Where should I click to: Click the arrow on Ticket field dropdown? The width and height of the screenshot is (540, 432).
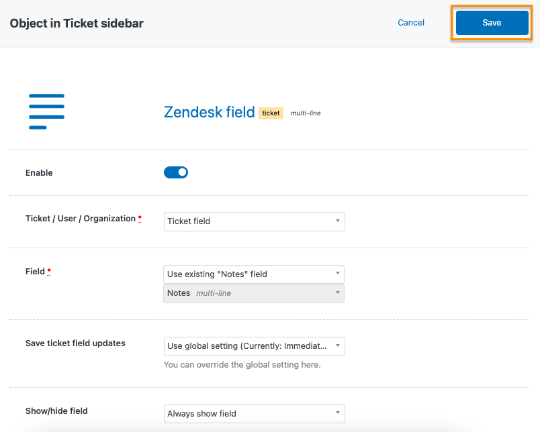(x=338, y=221)
